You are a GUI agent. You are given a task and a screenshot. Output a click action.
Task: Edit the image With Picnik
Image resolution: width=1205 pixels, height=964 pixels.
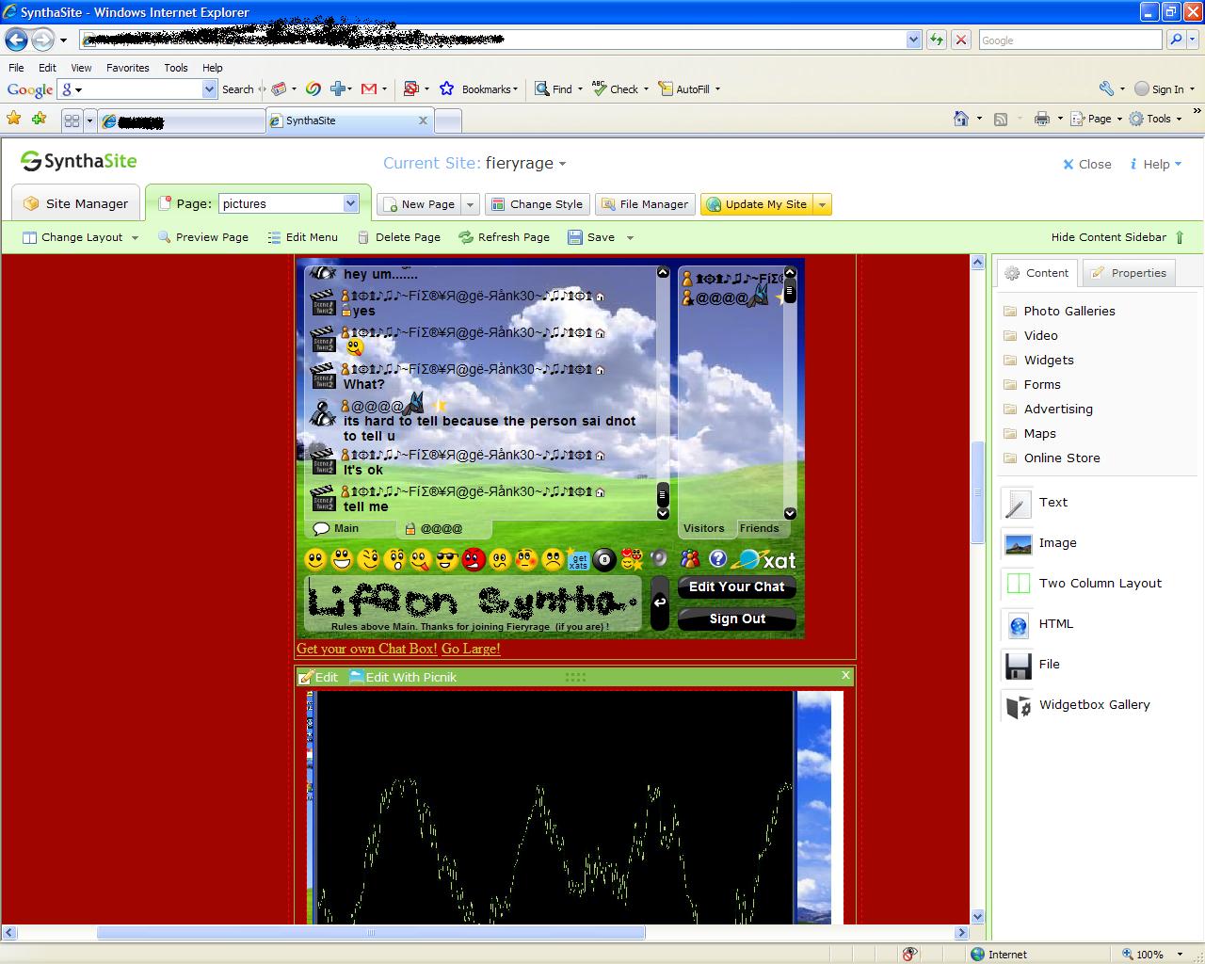[x=403, y=677]
